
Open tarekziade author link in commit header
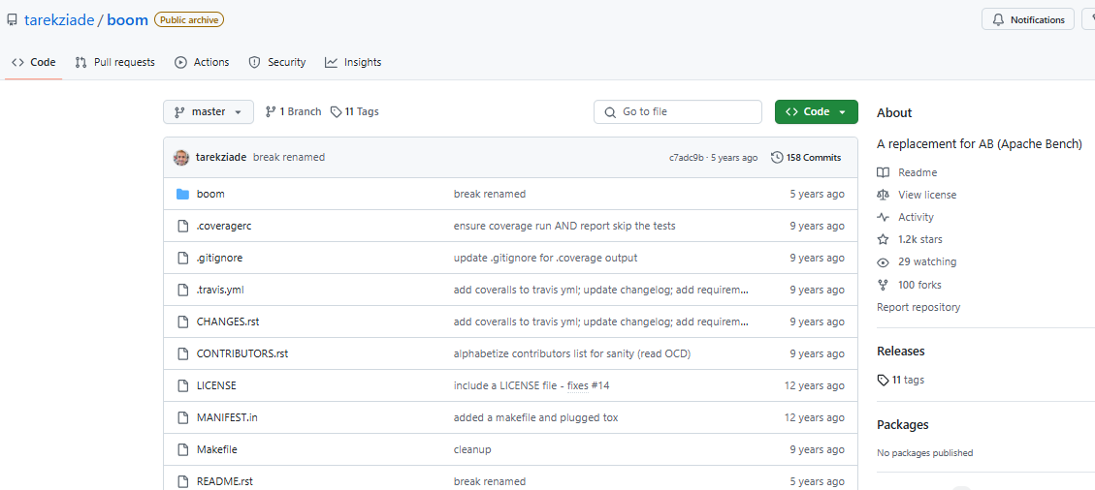221,158
